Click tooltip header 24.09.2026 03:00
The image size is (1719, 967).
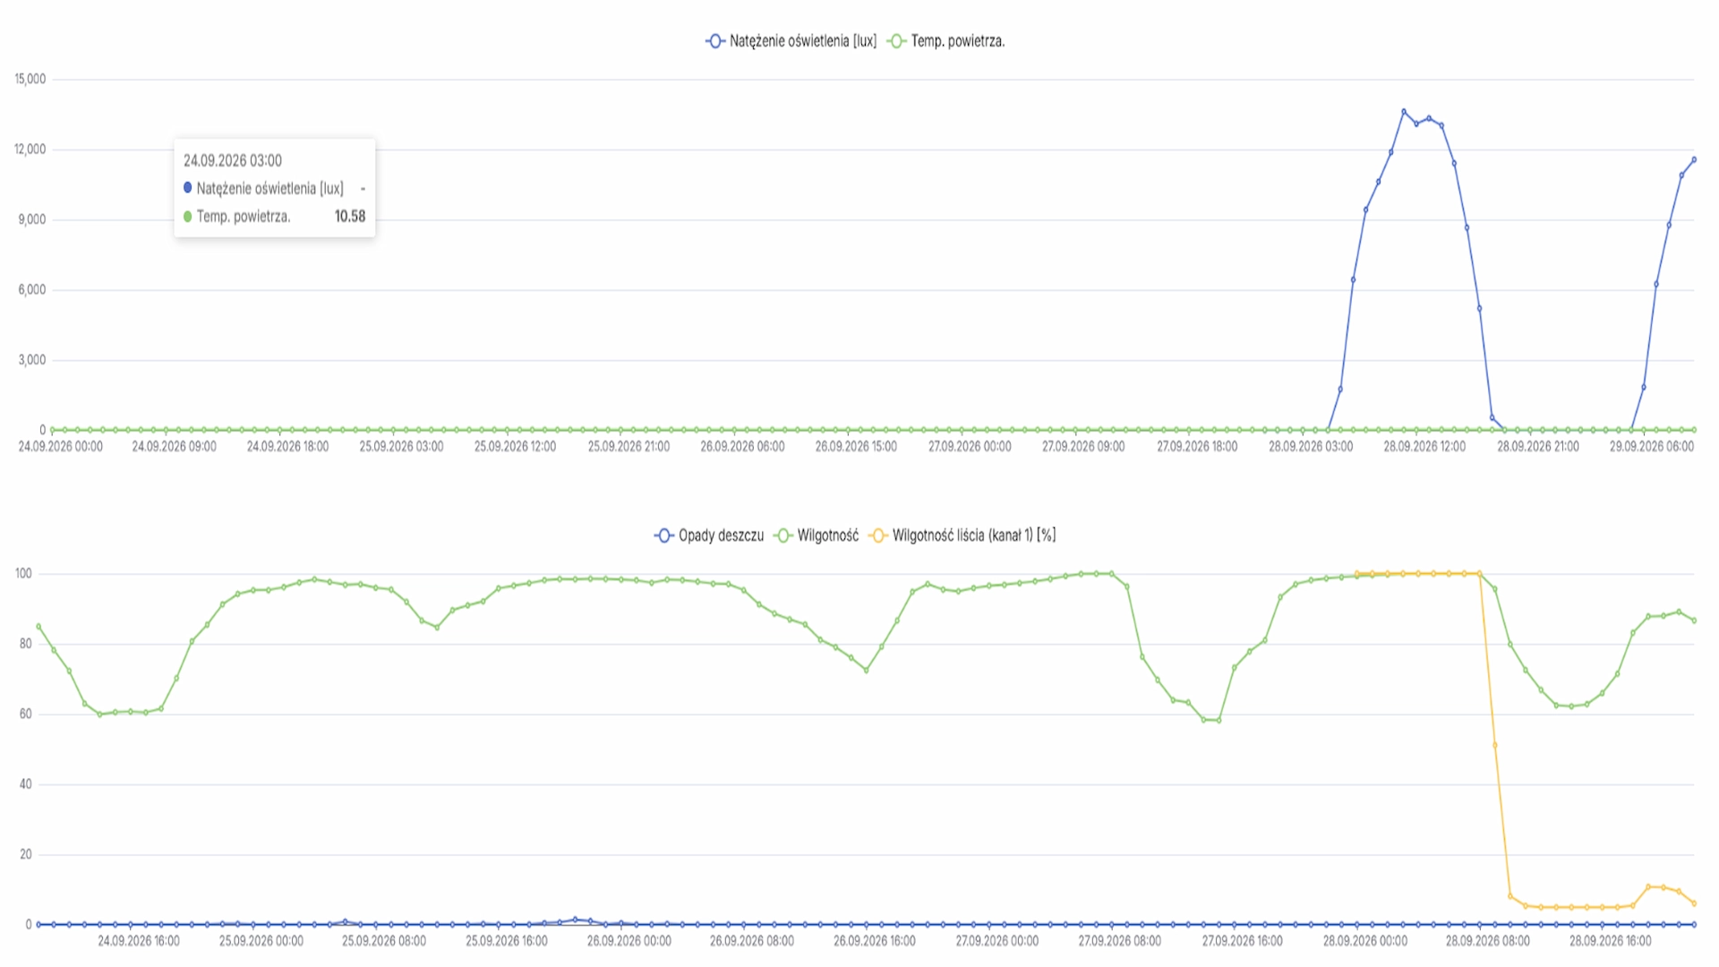[x=233, y=160]
